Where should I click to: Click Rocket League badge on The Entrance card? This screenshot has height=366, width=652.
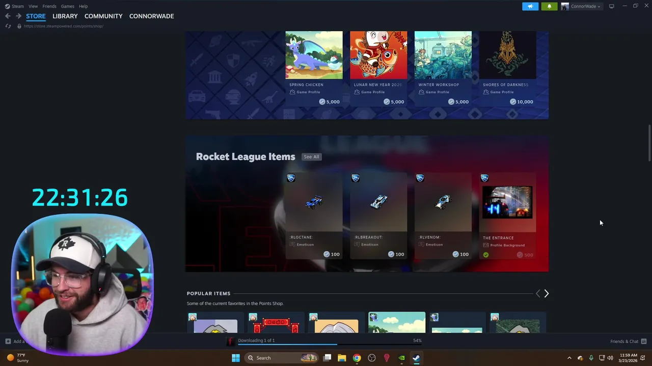tap(484, 178)
